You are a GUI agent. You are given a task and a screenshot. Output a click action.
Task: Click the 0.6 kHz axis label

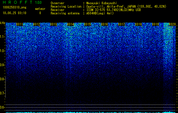pyautogui.click(x=2, y=107)
